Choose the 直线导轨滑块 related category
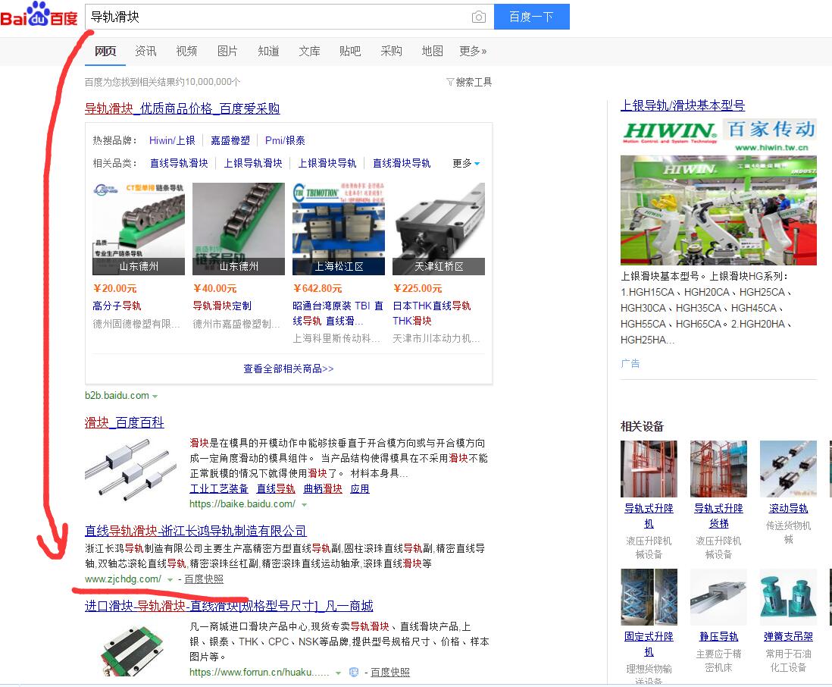The height and width of the screenshot is (687, 832). [x=179, y=164]
